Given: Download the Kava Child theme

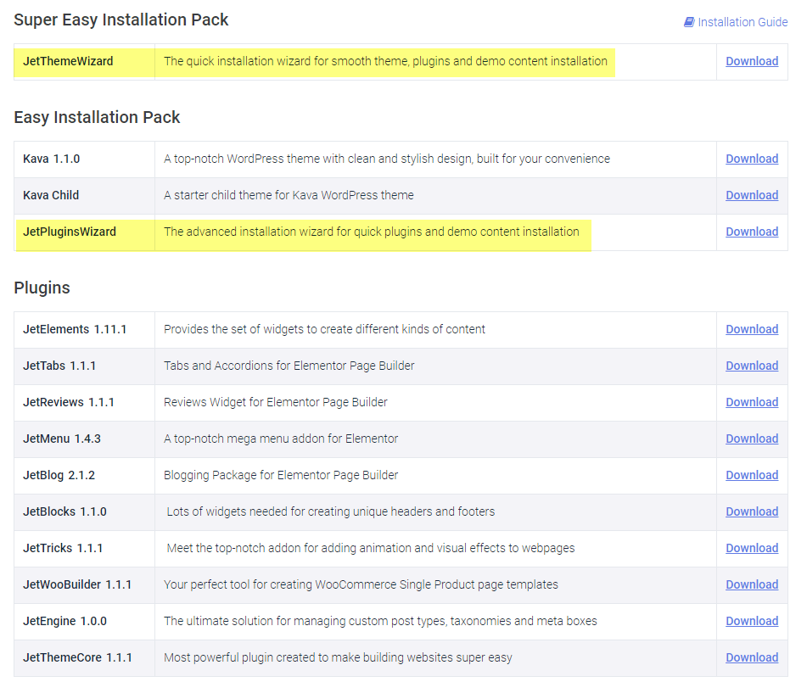Looking at the screenshot, I should [751, 195].
